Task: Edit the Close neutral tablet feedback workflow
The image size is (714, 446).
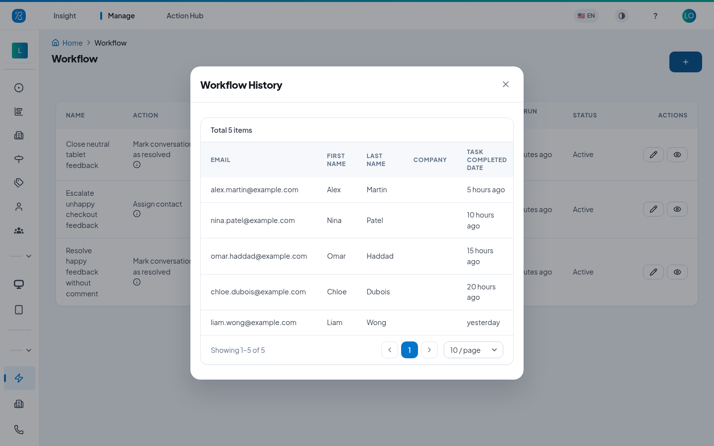Action: click(x=654, y=155)
